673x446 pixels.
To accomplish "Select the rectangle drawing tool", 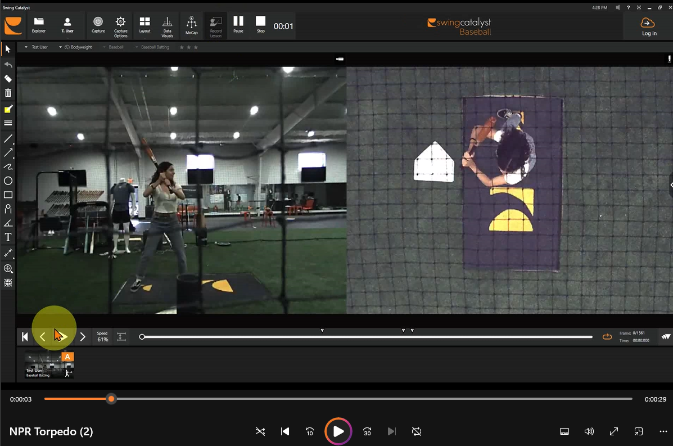I will pos(8,195).
